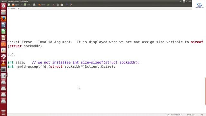
Task: Click on 'newfd=accept' in the code
Action: [28, 67]
